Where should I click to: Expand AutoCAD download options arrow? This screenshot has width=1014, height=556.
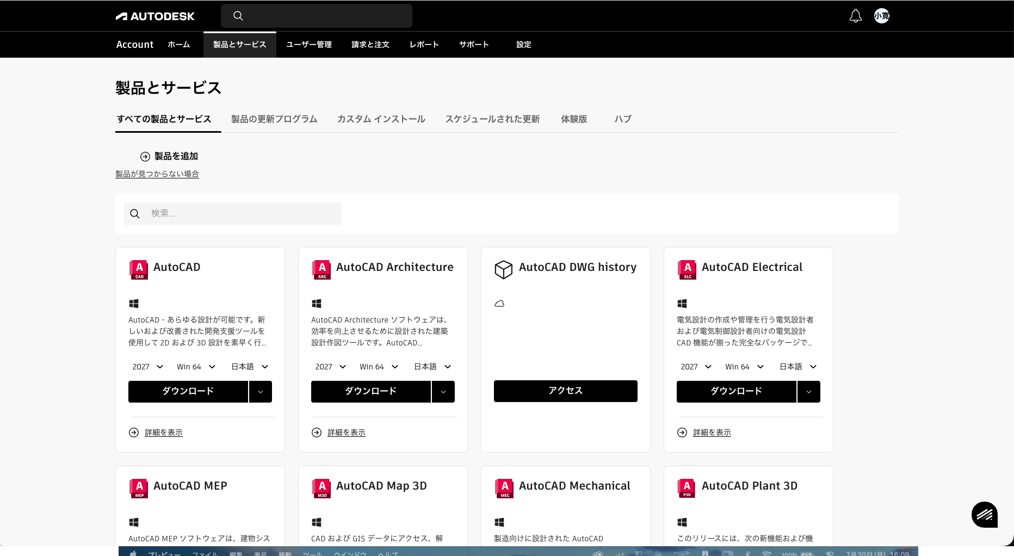point(261,392)
